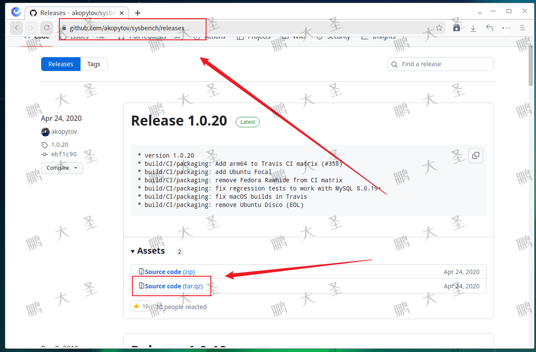This screenshot has height=352, width=536.
Task: Click the Assets count badge 2
Action: (x=180, y=252)
